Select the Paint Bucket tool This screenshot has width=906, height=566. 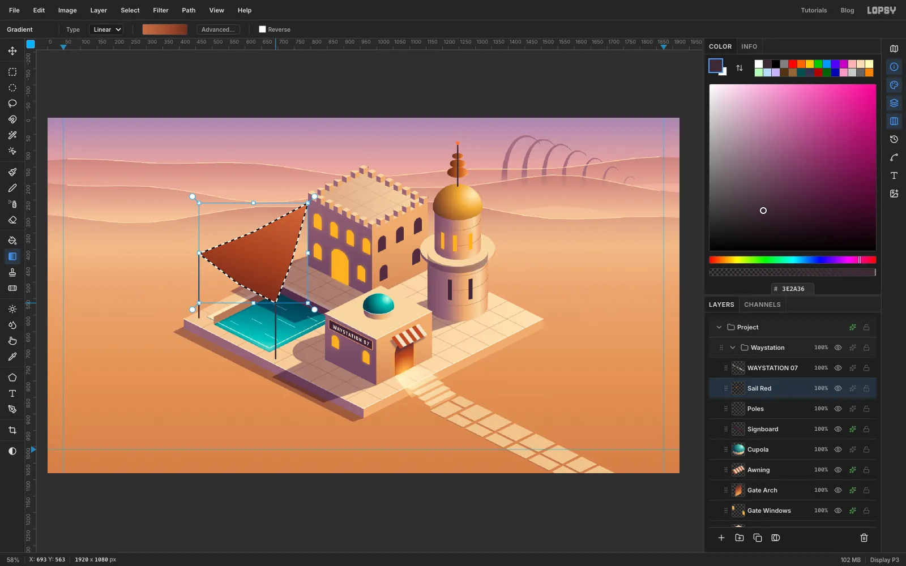pyautogui.click(x=12, y=241)
